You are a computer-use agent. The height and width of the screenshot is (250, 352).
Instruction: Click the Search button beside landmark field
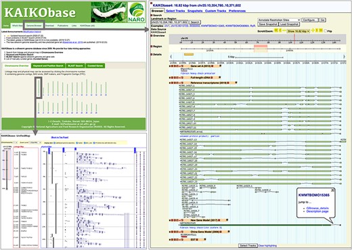(195, 22)
